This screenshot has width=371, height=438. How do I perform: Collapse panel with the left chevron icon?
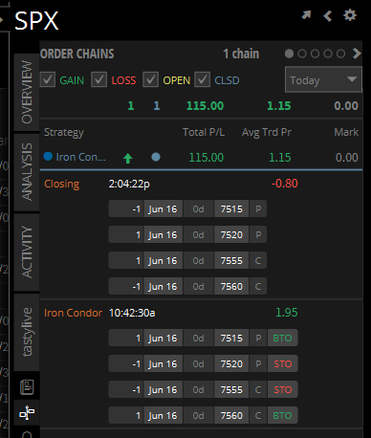(328, 15)
